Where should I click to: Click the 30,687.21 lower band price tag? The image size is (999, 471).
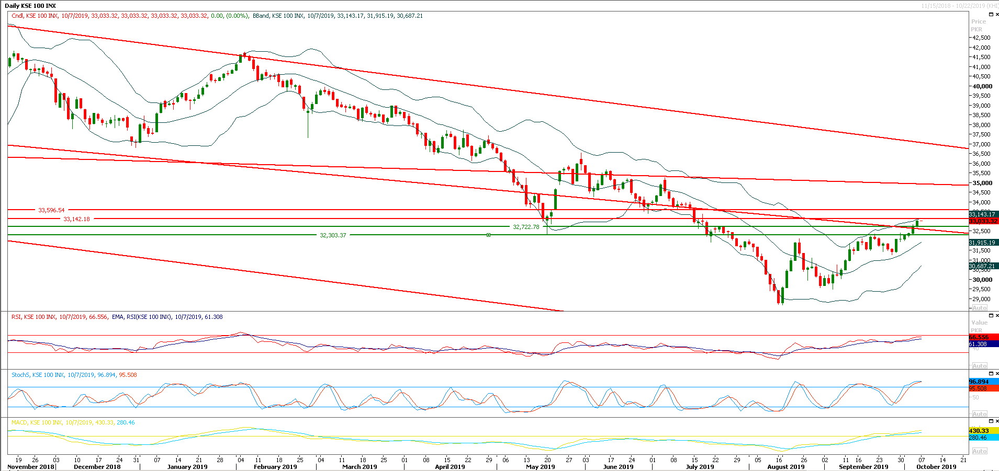pyautogui.click(x=983, y=266)
